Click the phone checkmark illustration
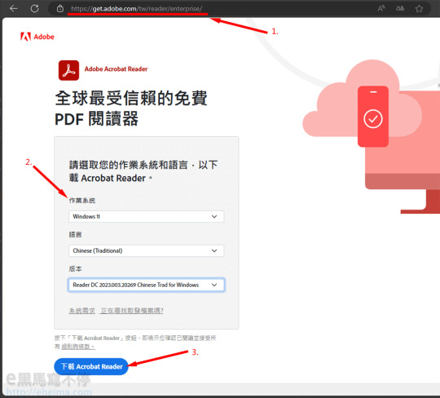440x398 pixels. (x=373, y=117)
